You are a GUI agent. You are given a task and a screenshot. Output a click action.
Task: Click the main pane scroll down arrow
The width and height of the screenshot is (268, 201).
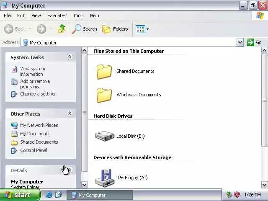264,185
